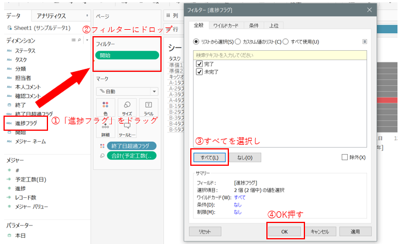The image size is (401, 244).
Task: Close the filter dialog with the X
Action: 369,10
